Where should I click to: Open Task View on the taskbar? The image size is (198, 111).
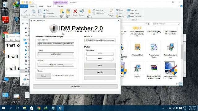17,108
